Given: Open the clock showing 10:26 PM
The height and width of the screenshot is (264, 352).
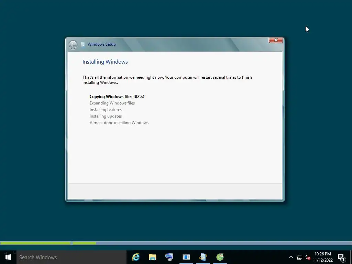Looking at the screenshot, I should click(x=322, y=257).
